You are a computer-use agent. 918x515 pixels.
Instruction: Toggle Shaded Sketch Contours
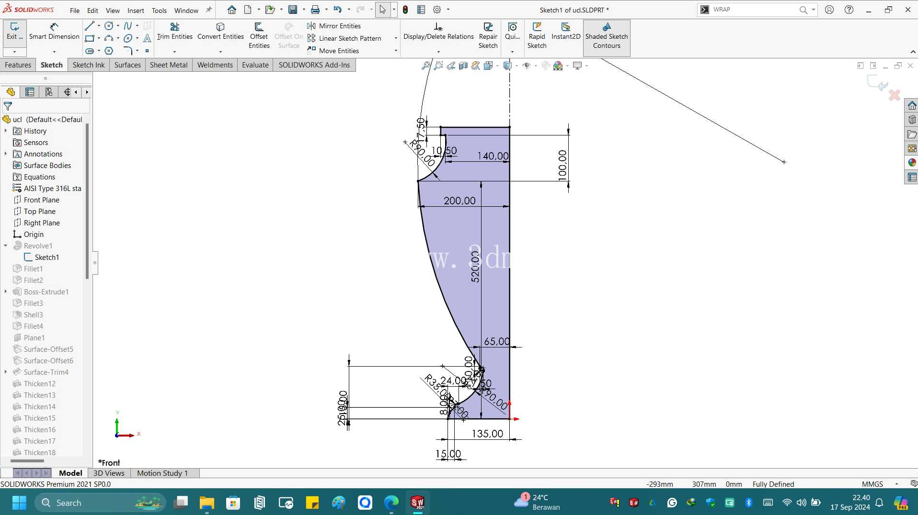click(607, 35)
